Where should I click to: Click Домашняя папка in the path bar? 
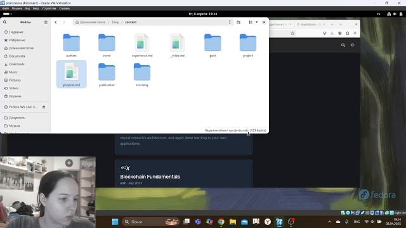pos(90,22)
